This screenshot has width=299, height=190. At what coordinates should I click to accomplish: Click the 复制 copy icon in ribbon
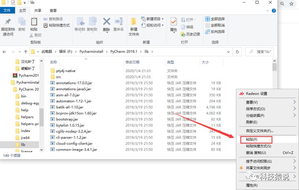pyautogui.click(x=22, y=22)
